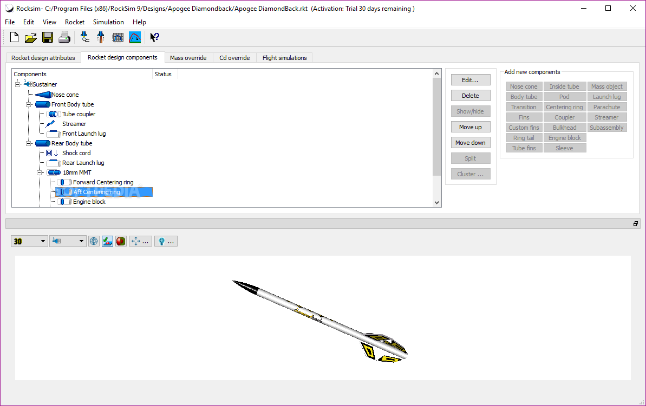Screen dimensions: 646x406
Task: Click the Streamer component icon
Action: point(50,124)
